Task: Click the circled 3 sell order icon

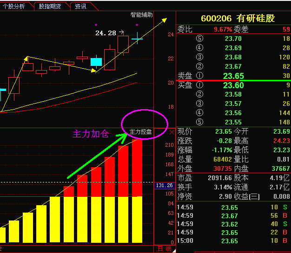Action: (200, 57)
